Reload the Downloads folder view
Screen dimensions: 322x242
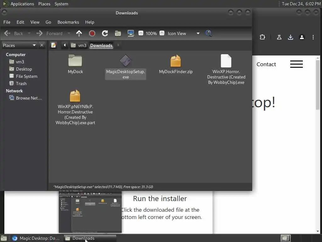[105, 33]
